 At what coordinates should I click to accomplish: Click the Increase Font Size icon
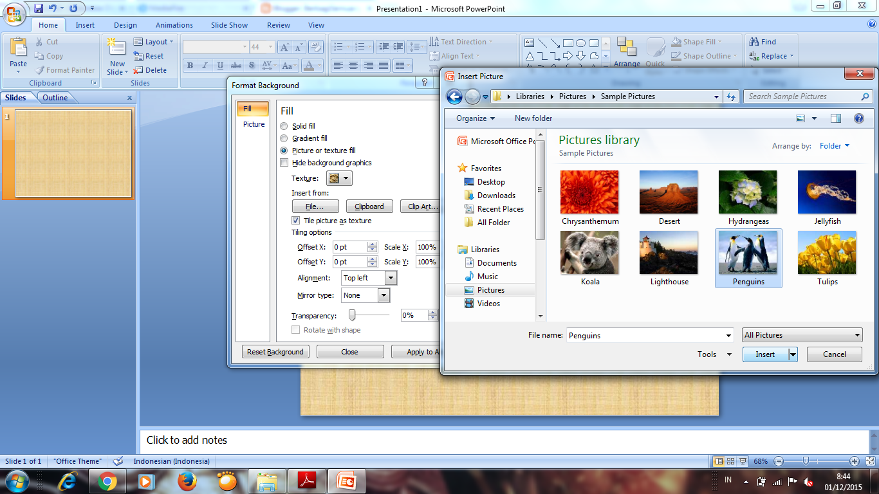click(x=284, y=47)
